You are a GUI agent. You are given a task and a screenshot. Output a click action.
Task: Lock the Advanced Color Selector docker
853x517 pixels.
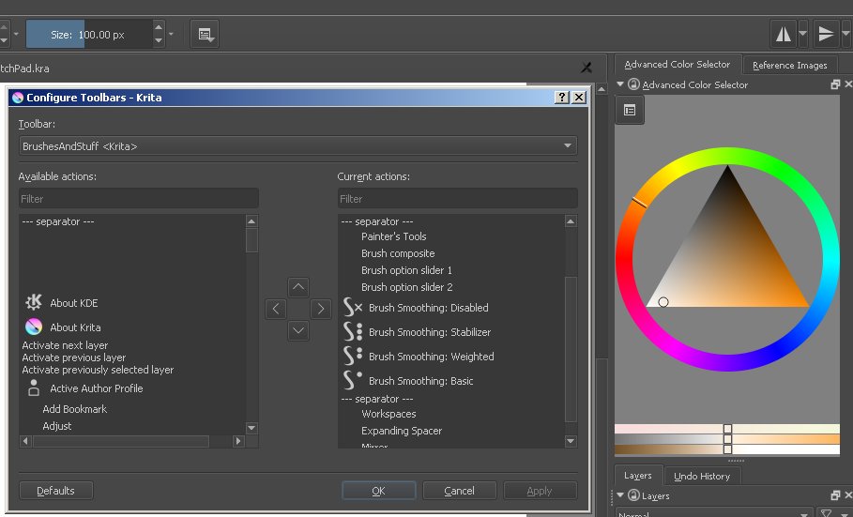[x=633, y=84]
